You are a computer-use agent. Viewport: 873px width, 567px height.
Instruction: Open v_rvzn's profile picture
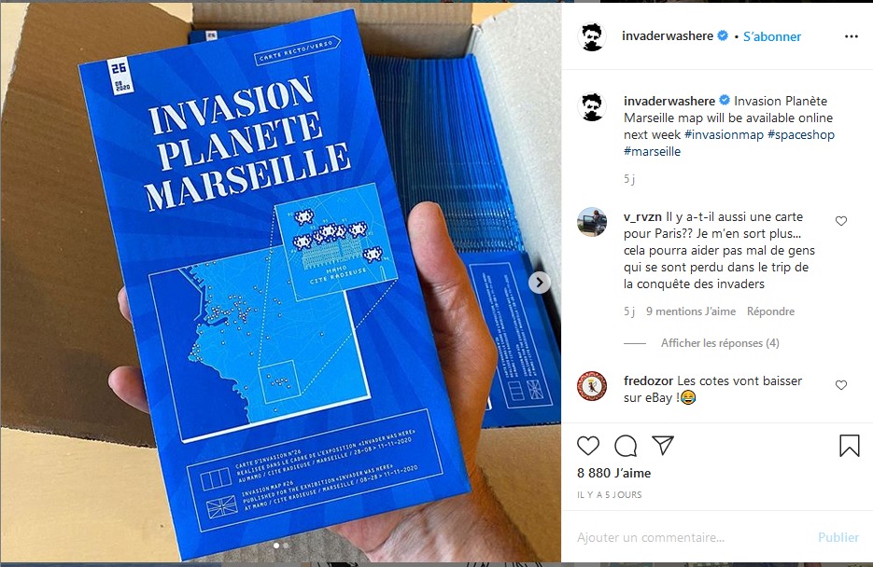(x=592, y=222)
